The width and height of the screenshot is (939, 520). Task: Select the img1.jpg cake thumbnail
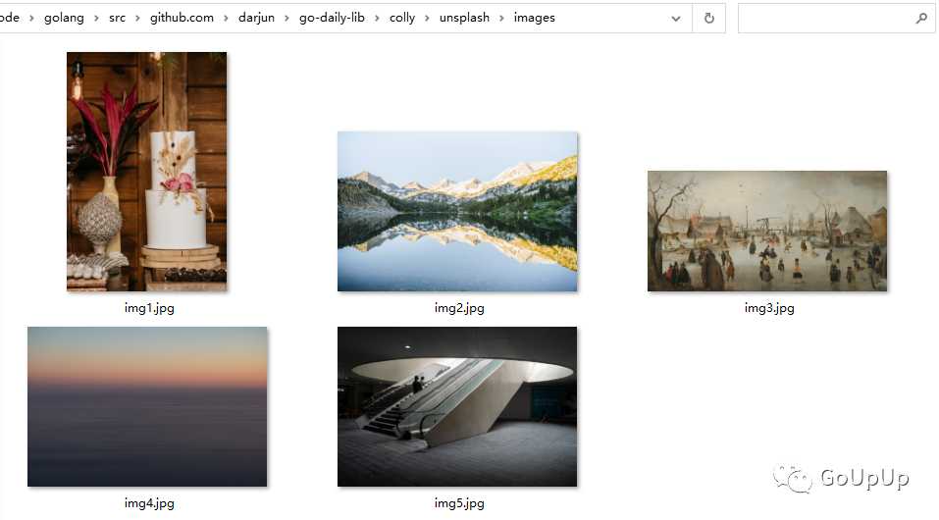click(146, 172)
